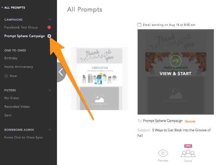Filter prompts by No Video

pyautogui.click(x=12, y=98)
